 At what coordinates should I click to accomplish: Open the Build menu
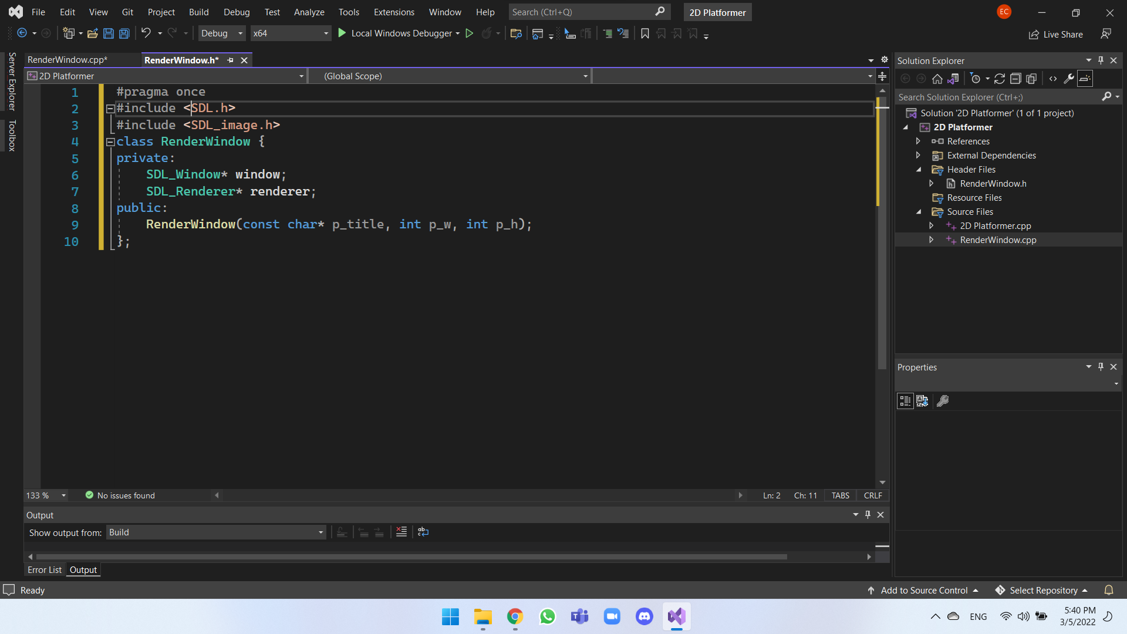(x=198, y=12)
